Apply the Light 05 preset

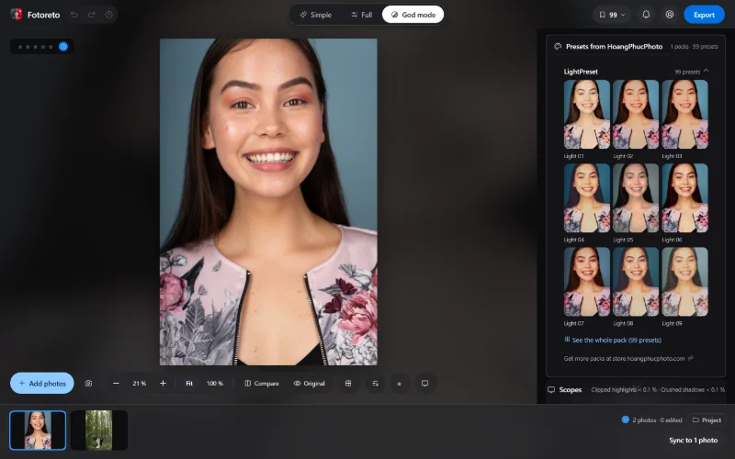tap(636, 198)
